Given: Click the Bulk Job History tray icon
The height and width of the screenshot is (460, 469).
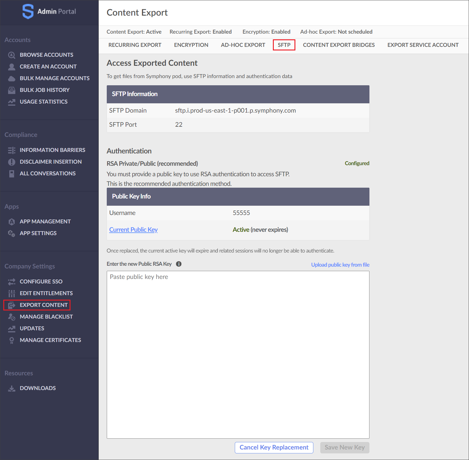Looking at the screenshot, I should point(12,90).
